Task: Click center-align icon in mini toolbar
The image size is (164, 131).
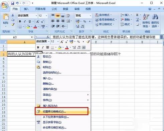Action: 47,47
